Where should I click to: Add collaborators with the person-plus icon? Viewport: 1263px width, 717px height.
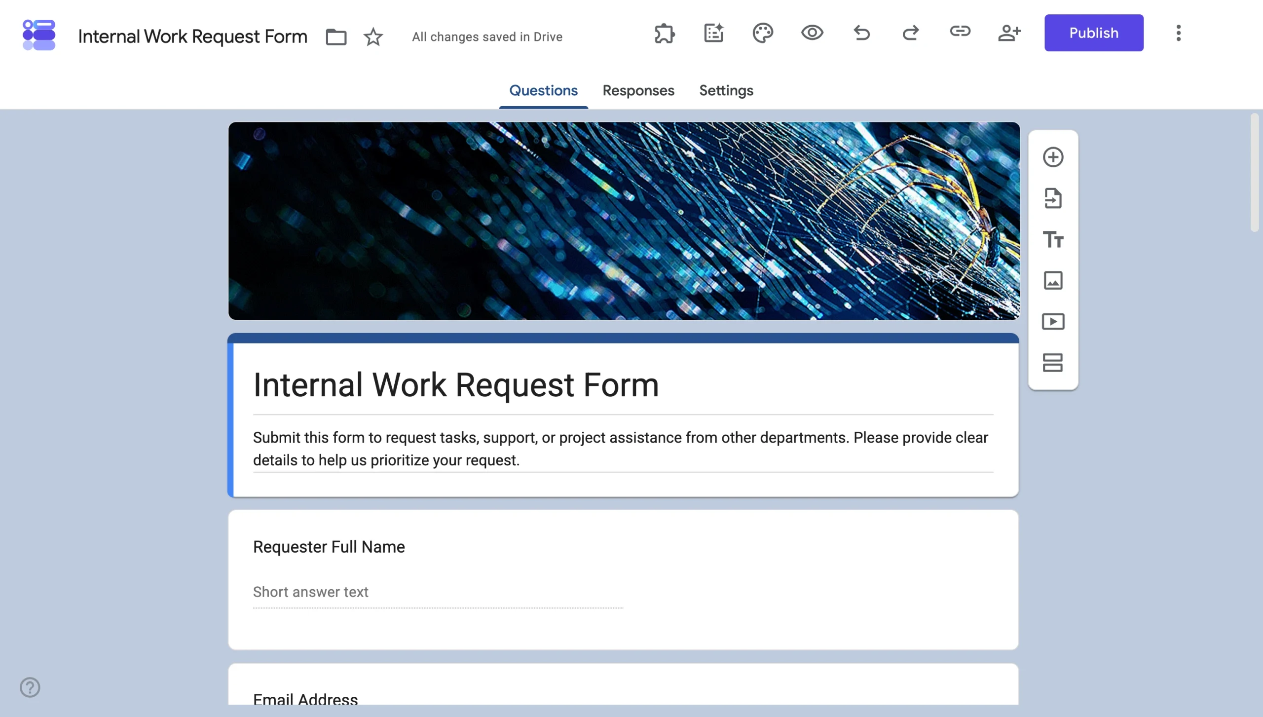pos(1009,33)
